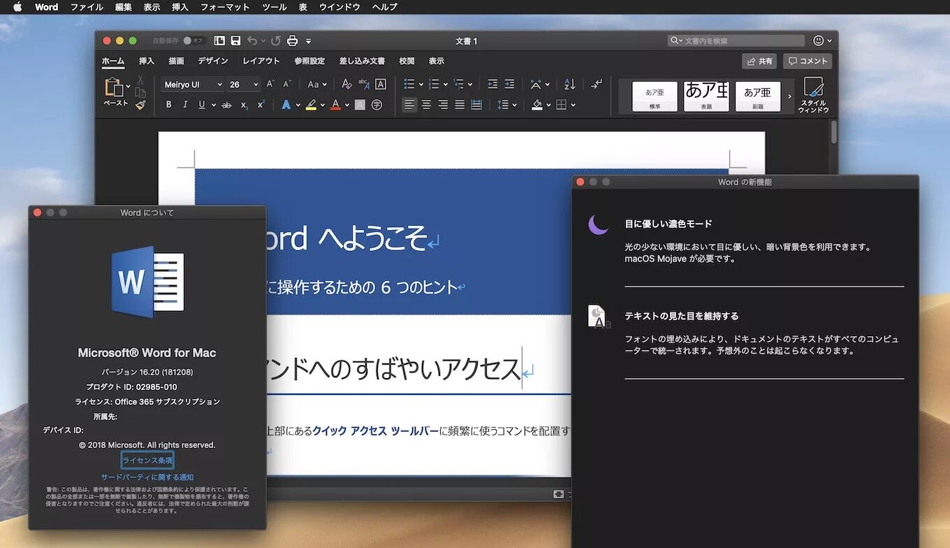950x548 pixels.
Task: Apply the paragraph shading paint bucket color
Action: [536, 105]
